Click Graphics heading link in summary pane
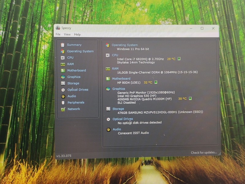This screenshot has width=245, height=184. 119,89
